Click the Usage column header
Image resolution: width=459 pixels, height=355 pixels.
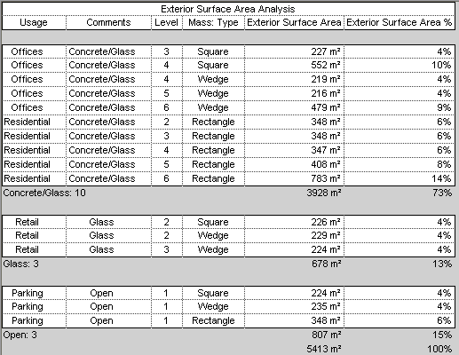tap(34, 22)
